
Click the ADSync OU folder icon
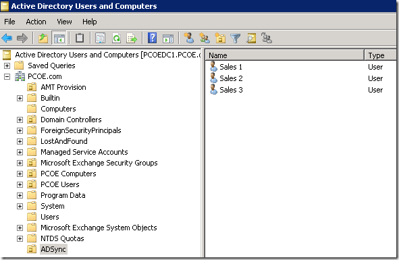[32, 249]
